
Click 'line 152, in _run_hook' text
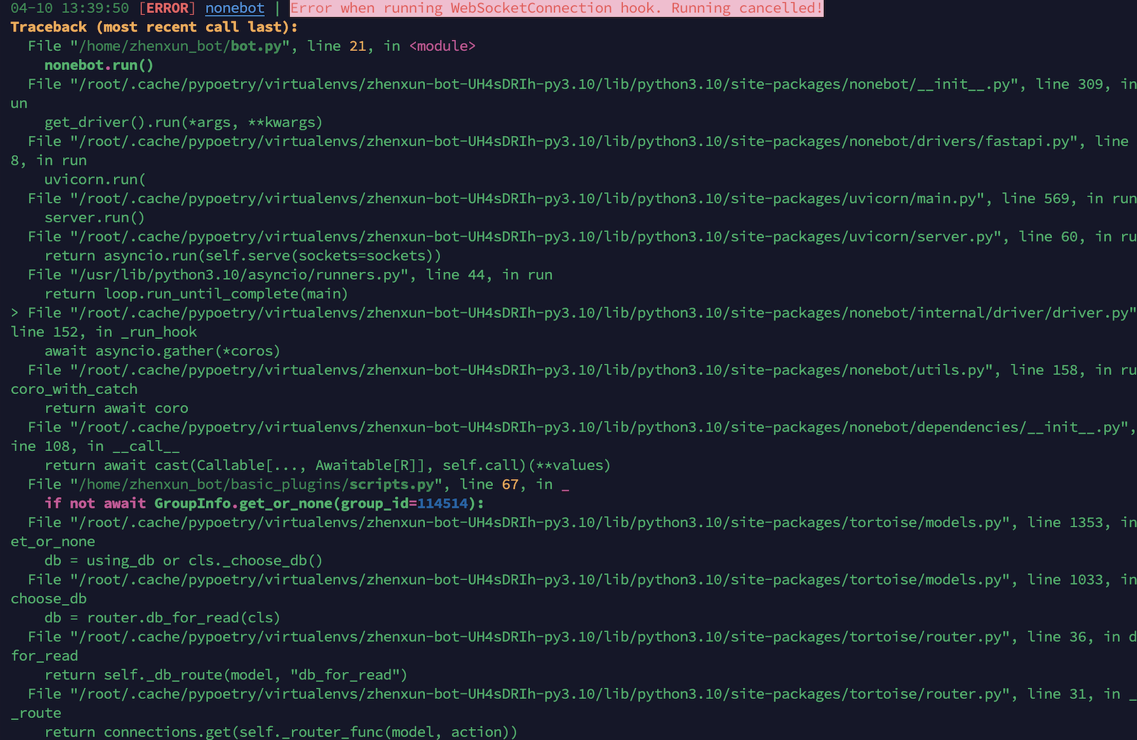pyautogui.click(x=104, y=332)
